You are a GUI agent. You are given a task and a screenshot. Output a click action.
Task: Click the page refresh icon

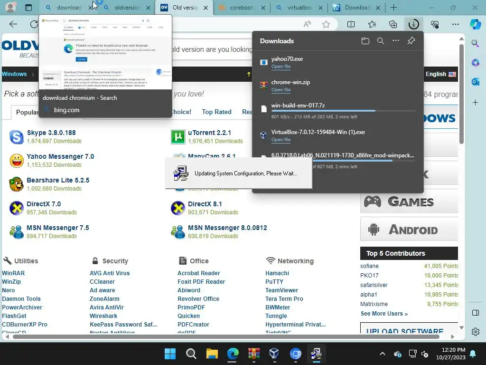pos(34,24)
